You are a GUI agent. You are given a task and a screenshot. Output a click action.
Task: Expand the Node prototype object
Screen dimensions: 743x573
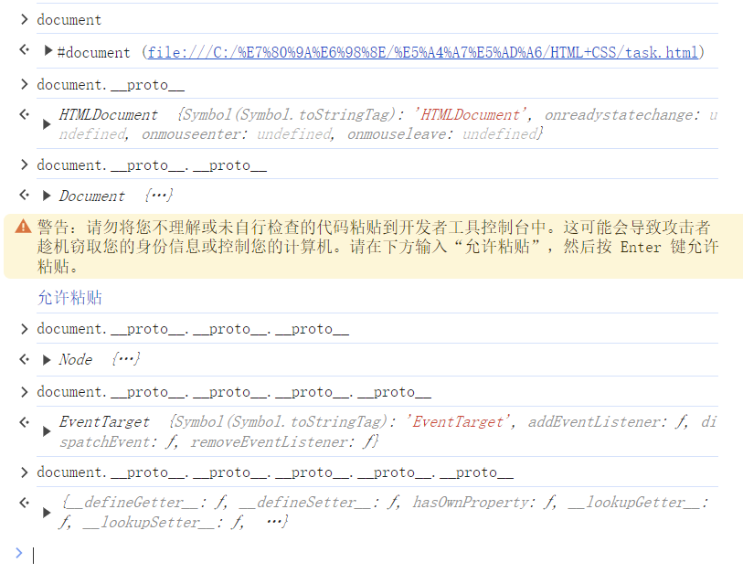(x=48, y=359)
